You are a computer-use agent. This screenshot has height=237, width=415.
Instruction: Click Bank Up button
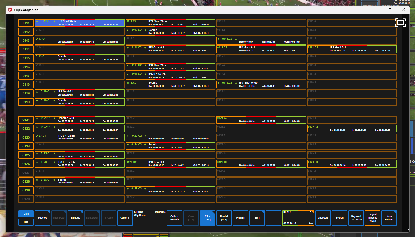(x=76, y=218)
